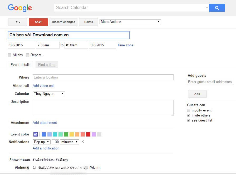This screenshot has width=236, height=175.
Task: Save the event
Action: pos(38,22)
